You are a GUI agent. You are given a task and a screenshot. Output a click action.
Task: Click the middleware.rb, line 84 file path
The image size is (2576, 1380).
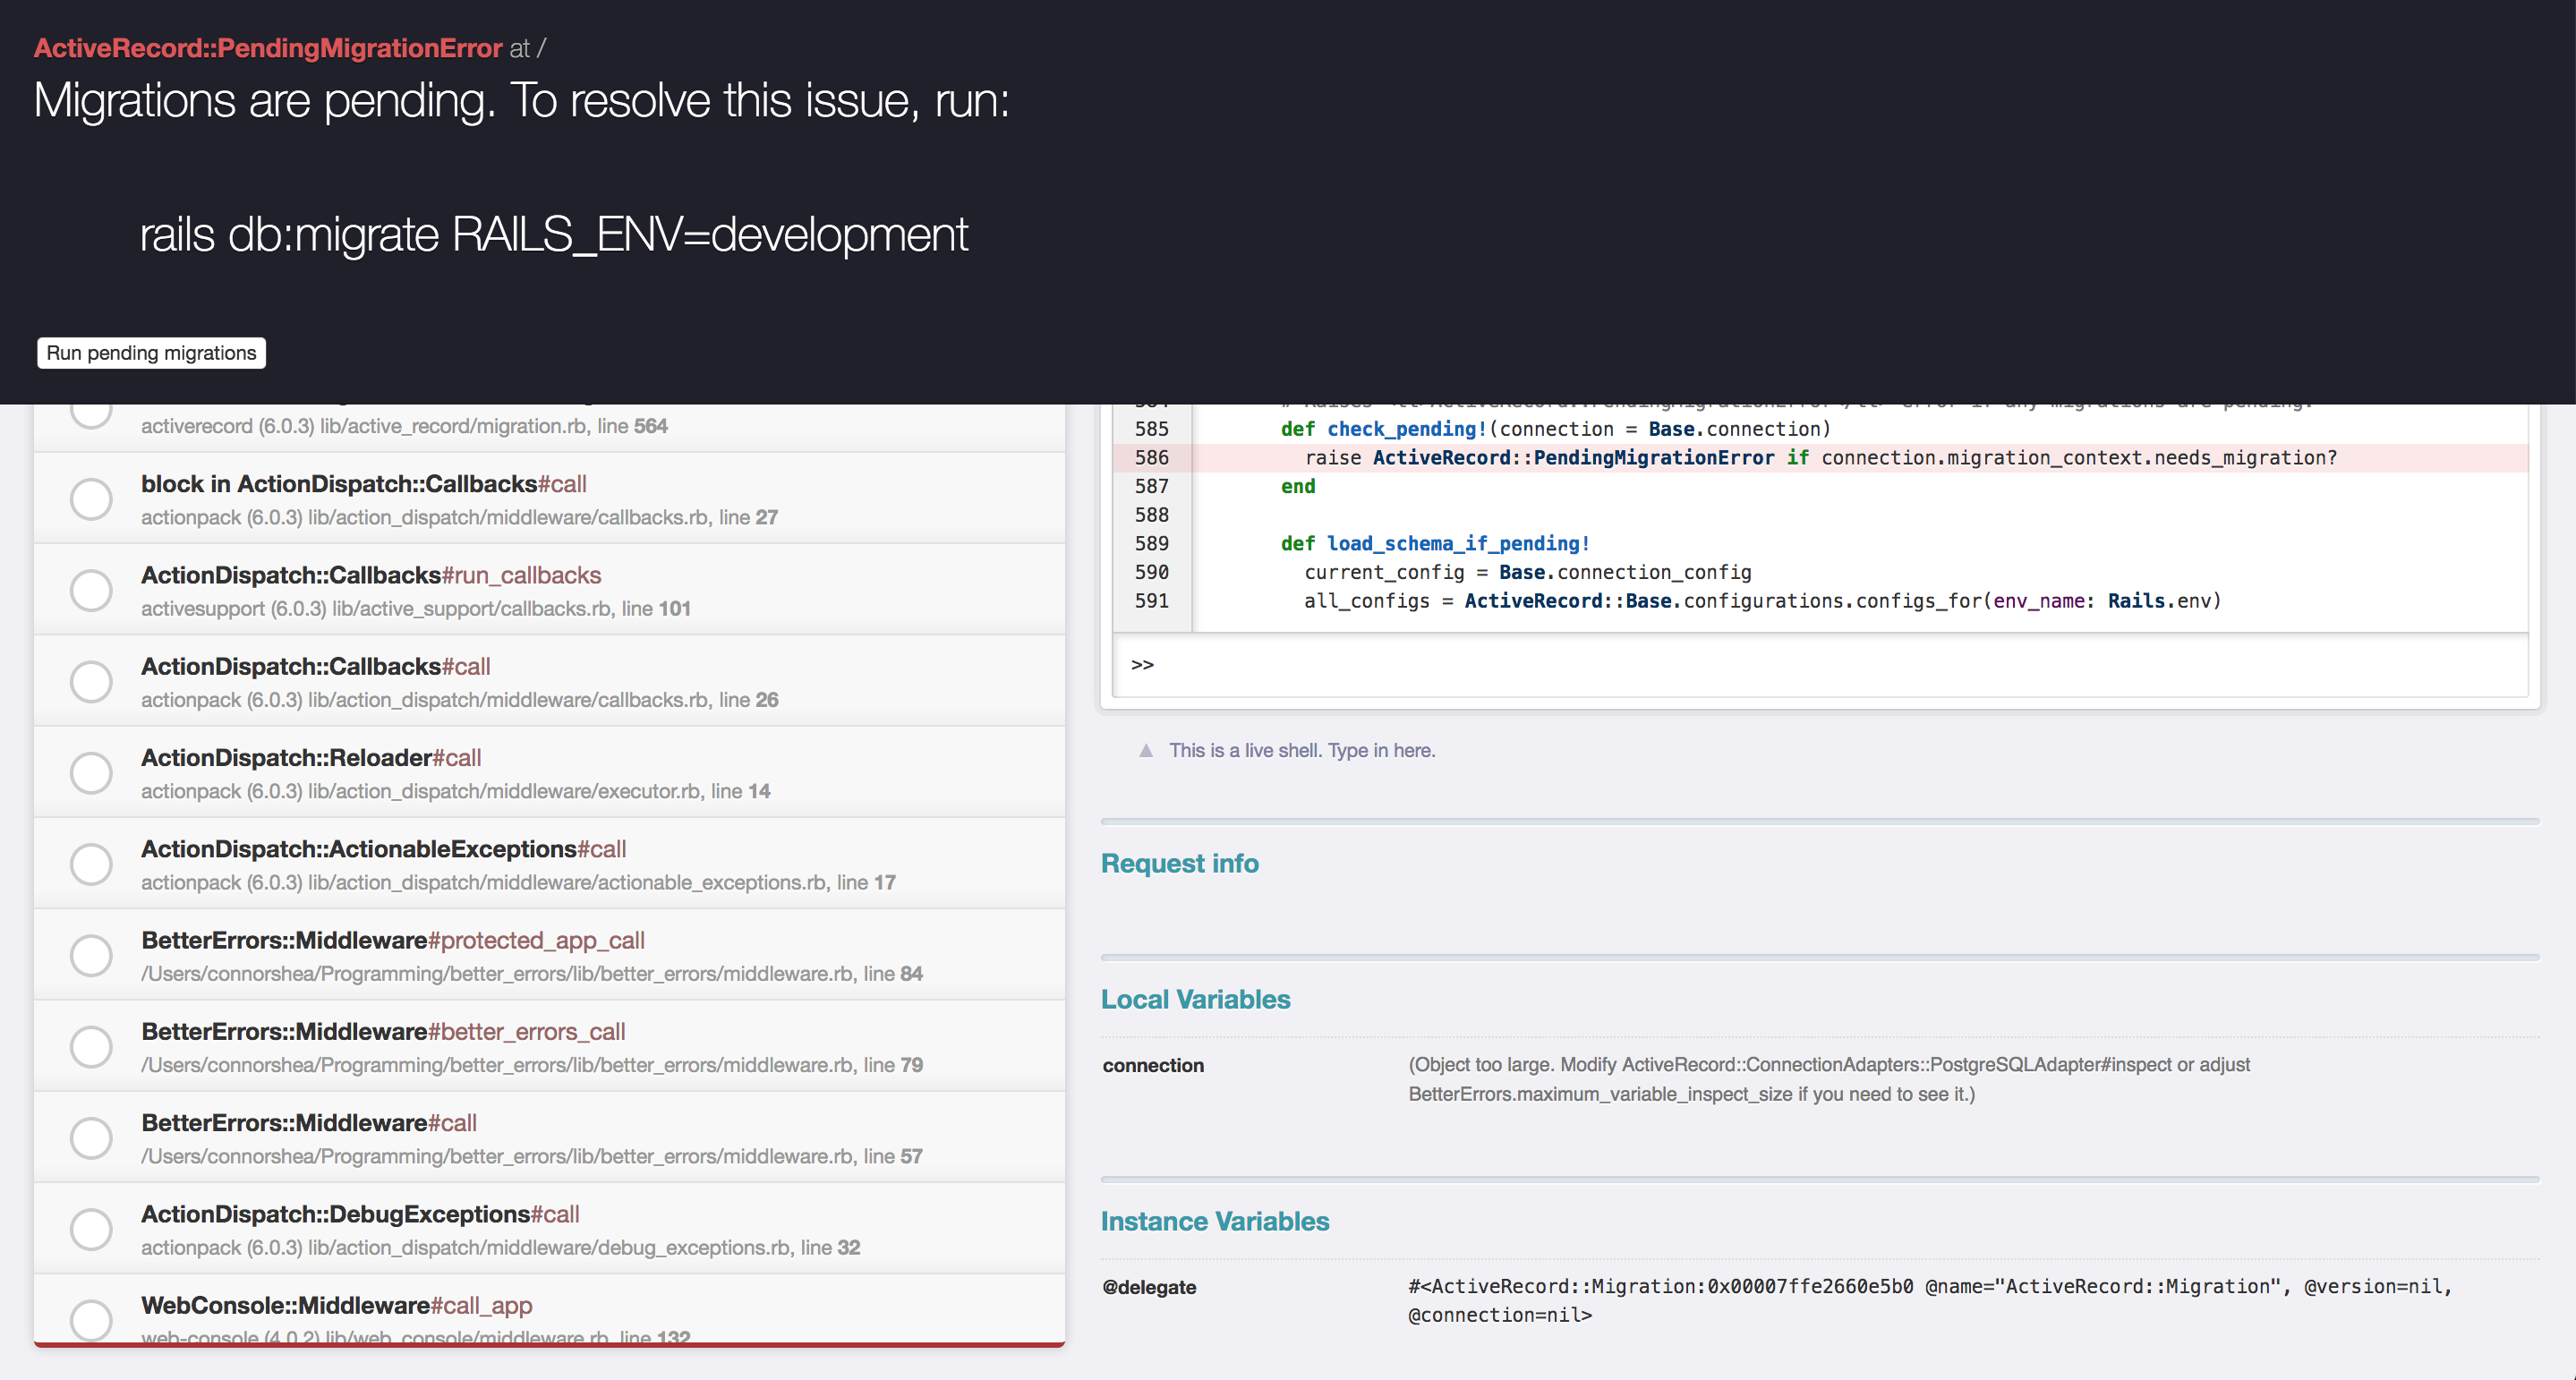[532, 974]
